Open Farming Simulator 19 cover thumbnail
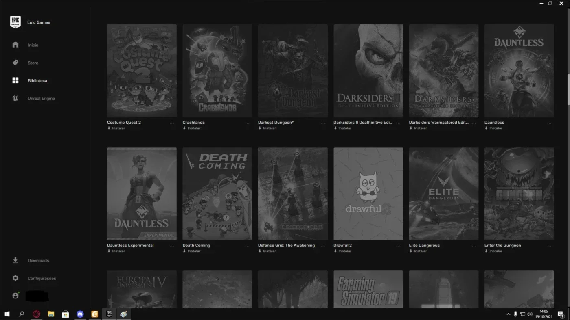Viewport: 570px width, 320px height. (x=368, y=289)
